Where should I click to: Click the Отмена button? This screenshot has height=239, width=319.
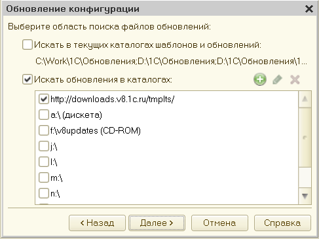click(219, 223)
